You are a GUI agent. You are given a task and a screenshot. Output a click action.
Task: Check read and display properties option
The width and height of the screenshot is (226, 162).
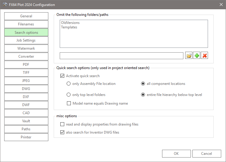click(62, 124)
